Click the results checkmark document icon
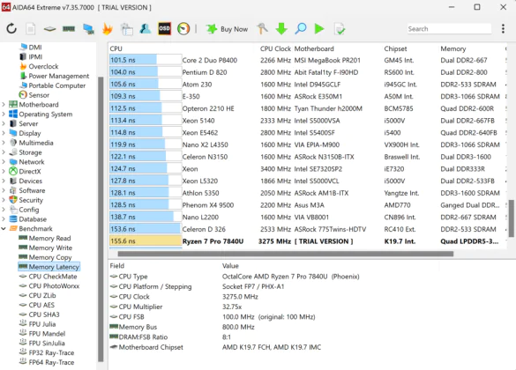 (340, 29)
